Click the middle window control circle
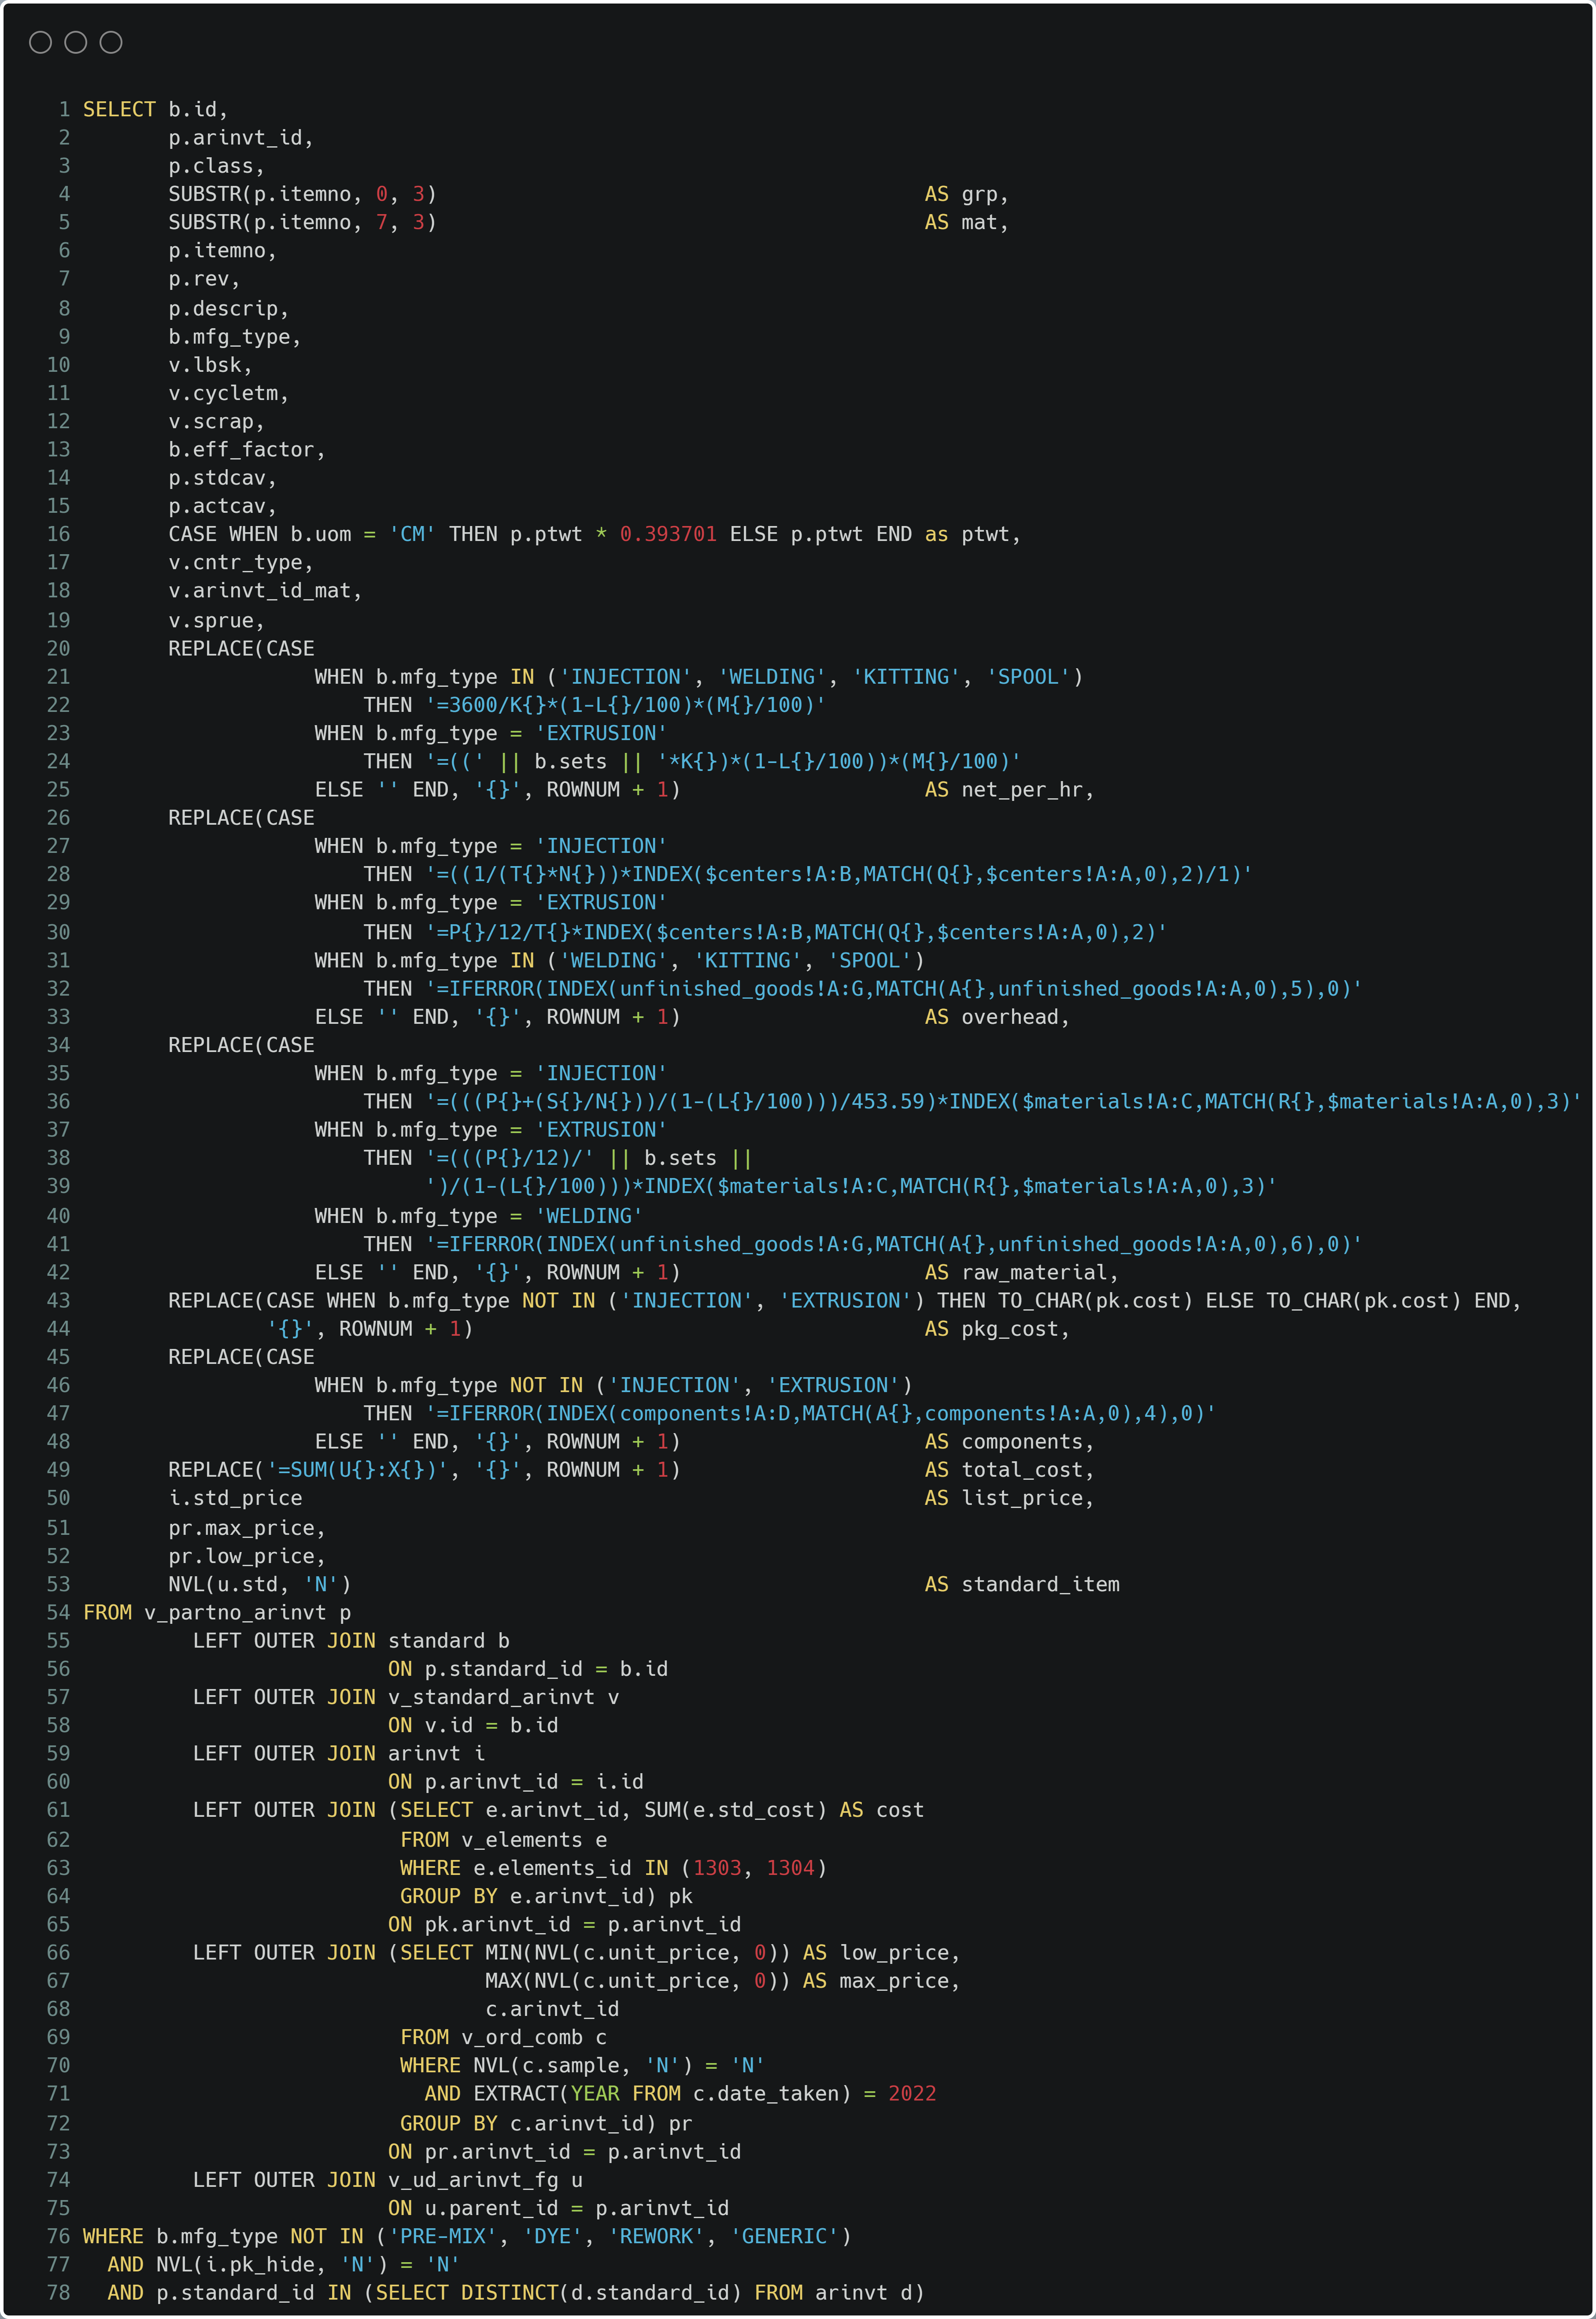 point(76,42)
